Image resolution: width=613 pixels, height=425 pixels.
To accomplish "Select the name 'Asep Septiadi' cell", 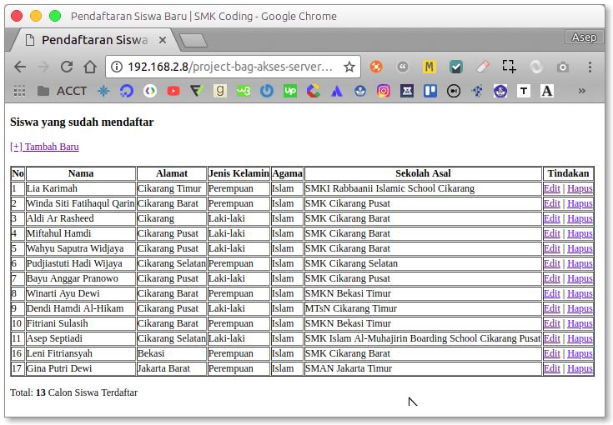I will point(81,338).
